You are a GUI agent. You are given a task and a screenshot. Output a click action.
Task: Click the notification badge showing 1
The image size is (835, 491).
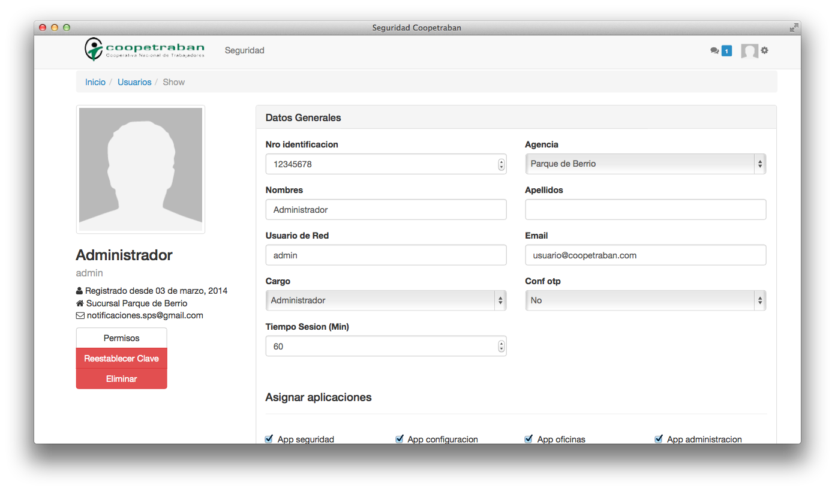(726, 51)
